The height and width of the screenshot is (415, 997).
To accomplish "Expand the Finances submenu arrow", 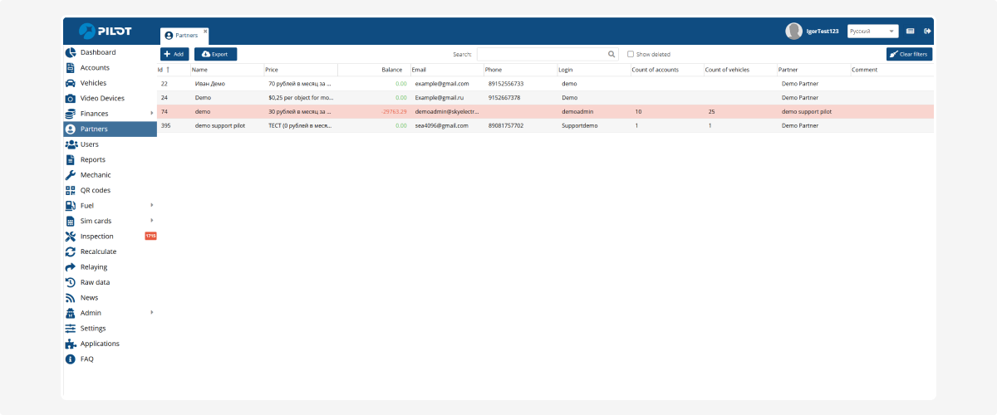I will 151,114.
